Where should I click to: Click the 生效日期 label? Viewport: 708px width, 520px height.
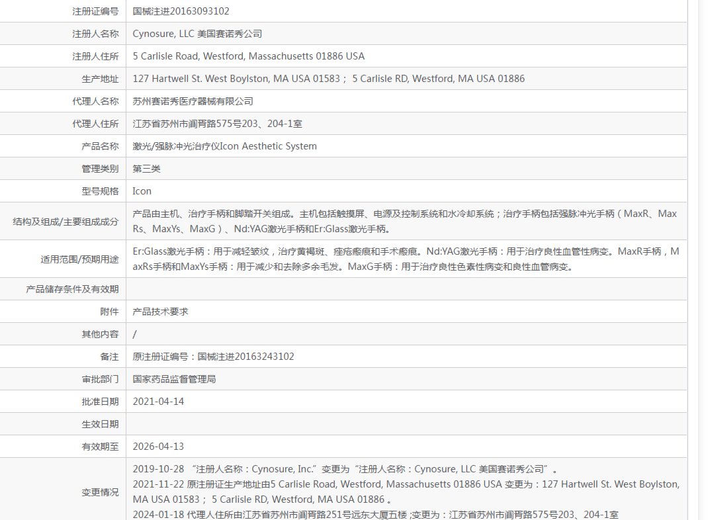[100, 424]
